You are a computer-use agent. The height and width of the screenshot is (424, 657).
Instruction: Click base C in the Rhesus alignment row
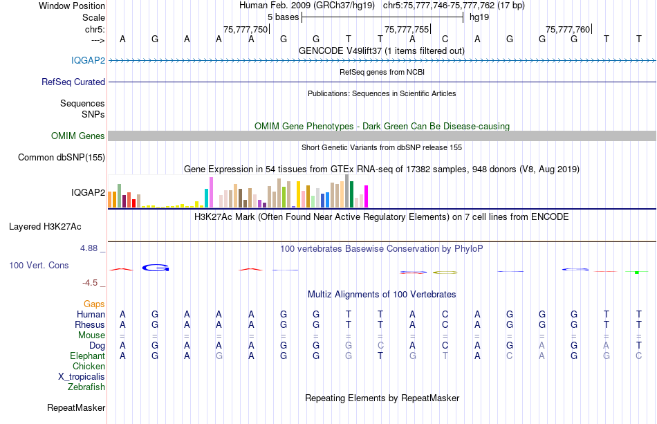click(x=445, y=324)
